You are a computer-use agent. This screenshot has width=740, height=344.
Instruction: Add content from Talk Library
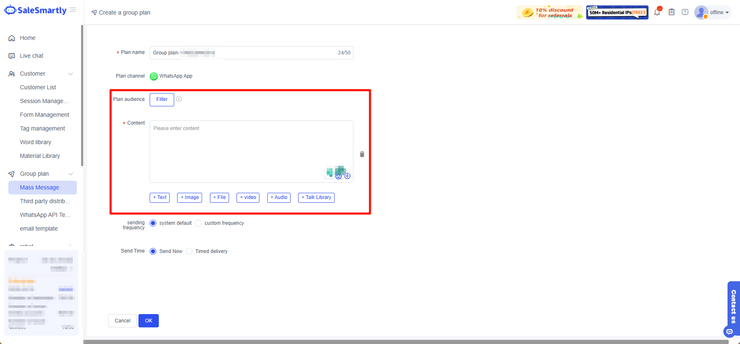(316, 197)
